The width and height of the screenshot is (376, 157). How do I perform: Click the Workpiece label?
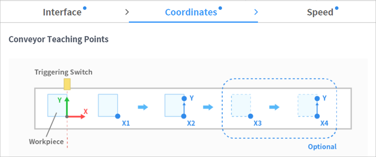click(x=46, y=142)
